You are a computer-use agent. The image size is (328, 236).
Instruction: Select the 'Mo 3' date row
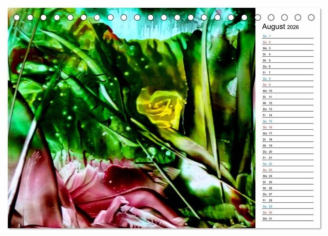point(288,48)
